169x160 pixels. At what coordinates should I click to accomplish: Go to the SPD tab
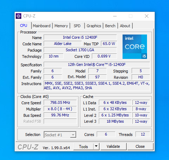(77, 26)
